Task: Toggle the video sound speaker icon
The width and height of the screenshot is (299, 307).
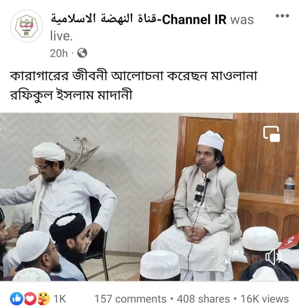Action: (x=273, y=257)
